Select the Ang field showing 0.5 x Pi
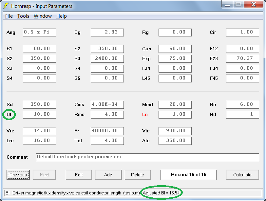The image size is (266, 201). [39, 33]
